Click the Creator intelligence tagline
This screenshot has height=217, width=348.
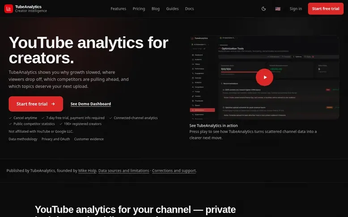[31, 11]
